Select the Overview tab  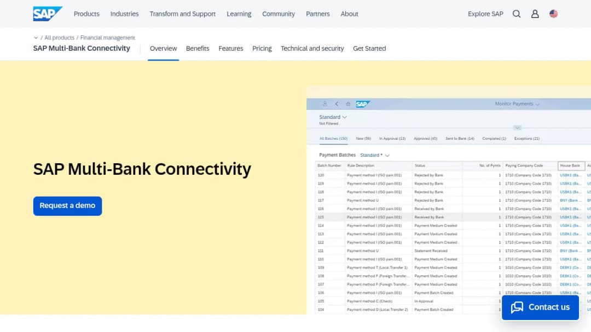163,49
